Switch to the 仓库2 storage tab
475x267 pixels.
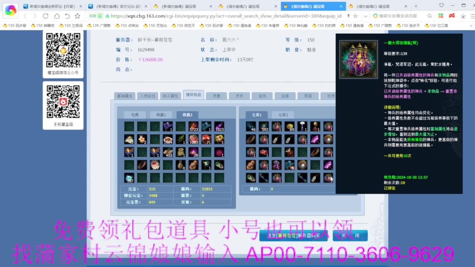pyautogui.click(x=283, y=115)
